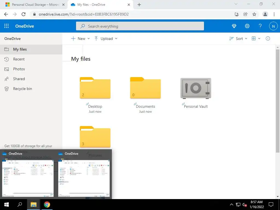Viewport: 280px width, 210px height.
Task: Select second OneDrive window preview thumbnail
Action: pyautogui.click(x=84, y=178)
